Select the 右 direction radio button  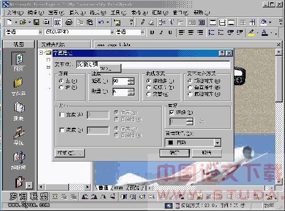(61, 88)
